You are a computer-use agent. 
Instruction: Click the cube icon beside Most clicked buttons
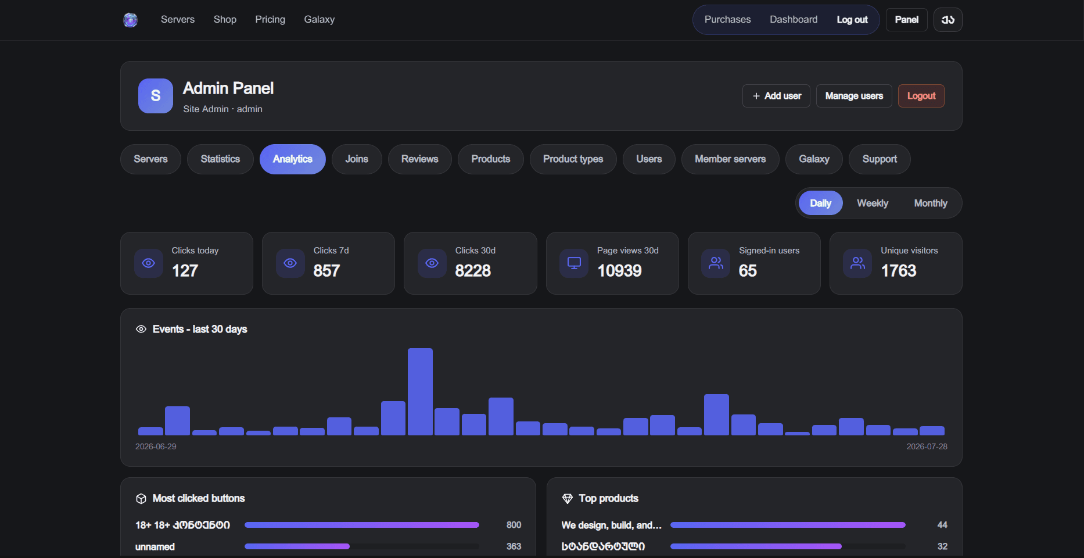click(141, 499)
